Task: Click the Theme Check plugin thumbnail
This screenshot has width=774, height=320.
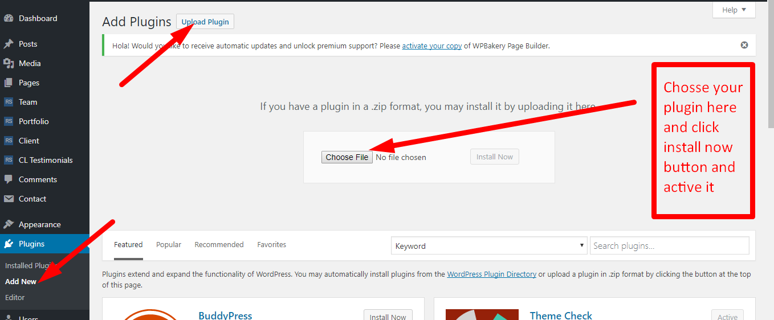Action: click(x=482, y=314)
